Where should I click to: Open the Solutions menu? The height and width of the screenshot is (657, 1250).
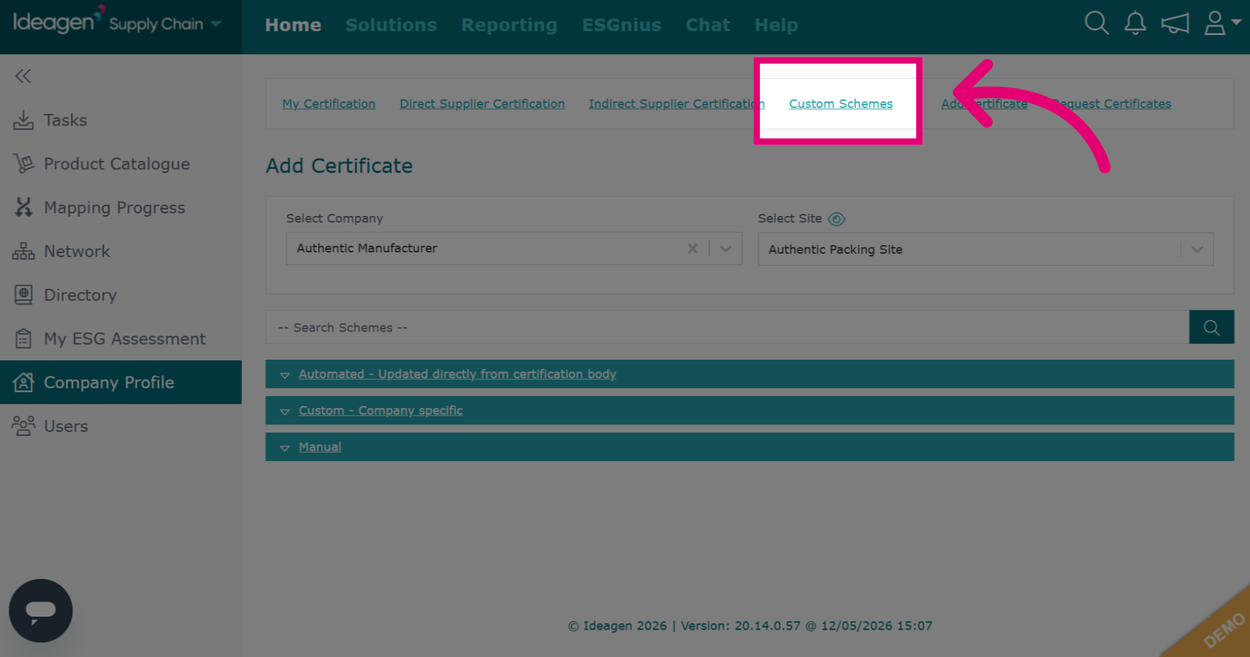391,25
